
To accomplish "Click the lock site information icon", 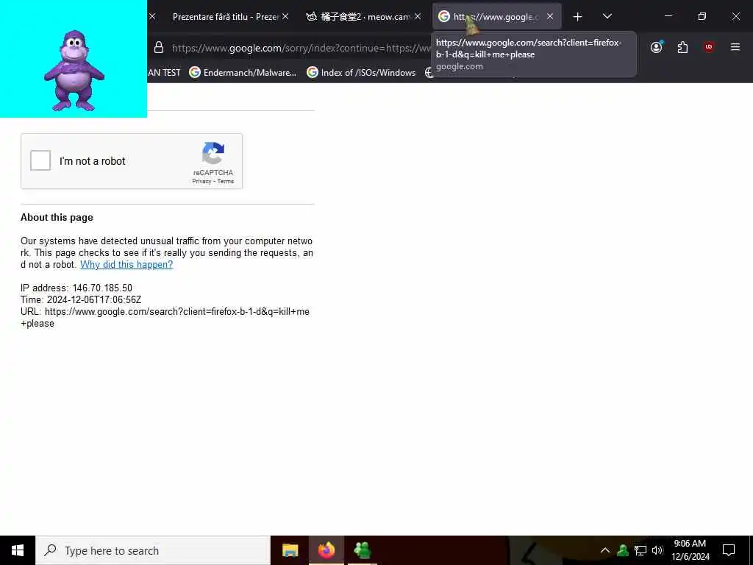I will (x=159, y=48).
